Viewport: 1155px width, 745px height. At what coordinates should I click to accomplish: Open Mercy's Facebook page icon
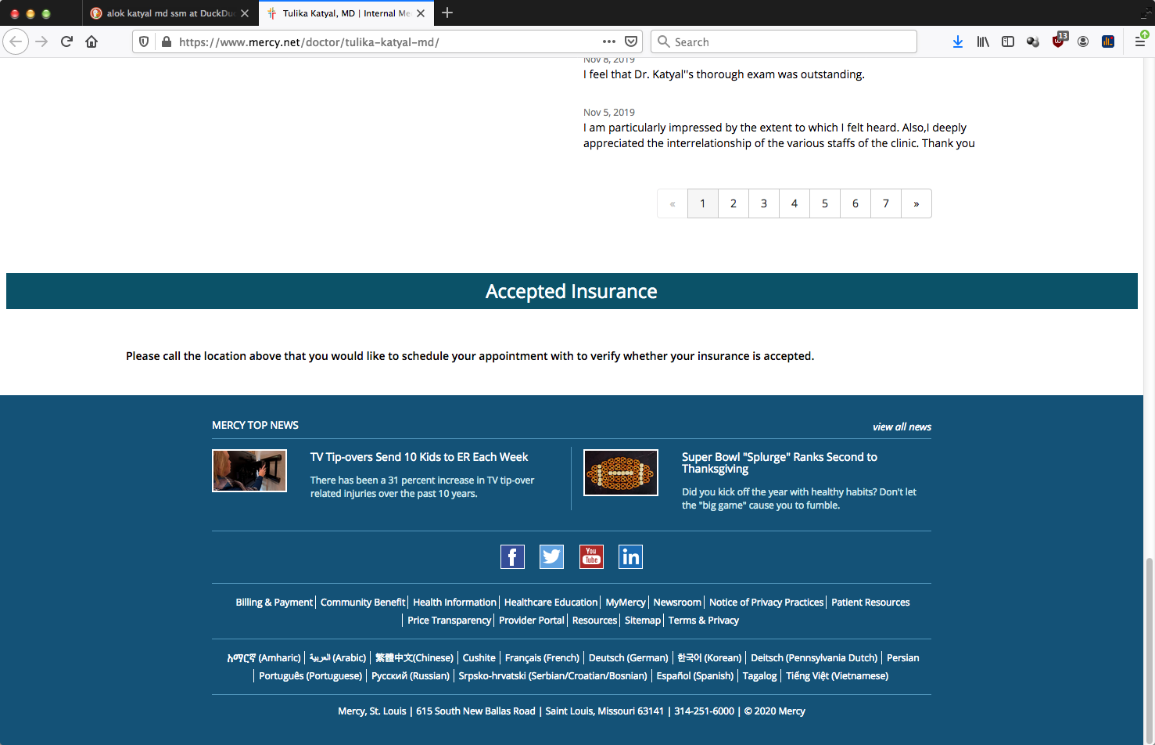[x=512, y=556]
